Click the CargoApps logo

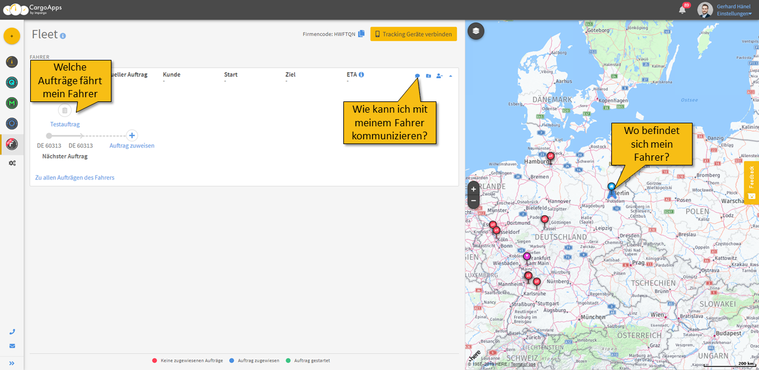pyautogui.click(x=32, y=9)
